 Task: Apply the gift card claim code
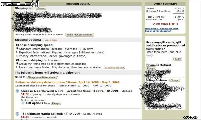coord(178,59)
